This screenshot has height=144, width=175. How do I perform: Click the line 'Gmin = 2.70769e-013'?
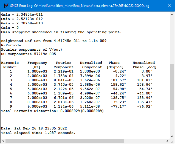coord(22,23)
